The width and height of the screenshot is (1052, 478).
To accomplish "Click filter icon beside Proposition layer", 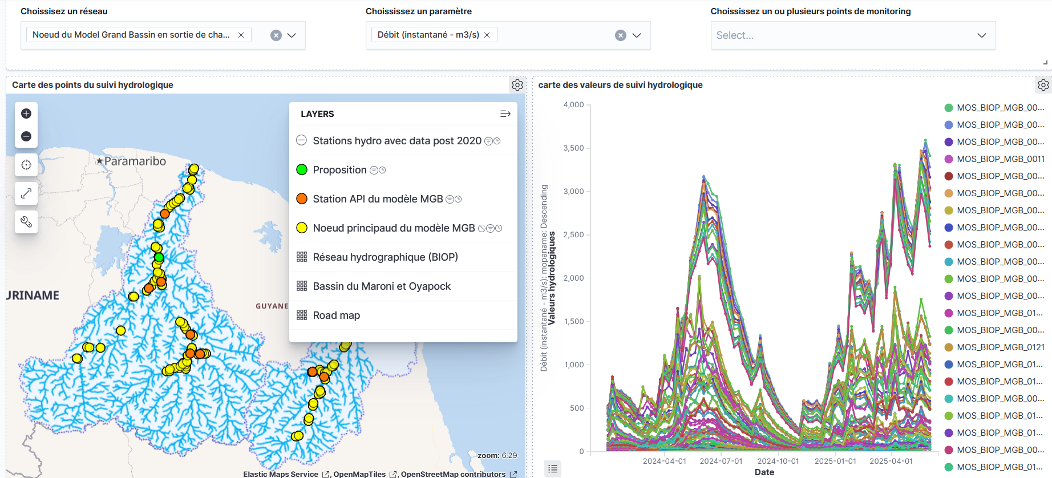I will [374, 170].
